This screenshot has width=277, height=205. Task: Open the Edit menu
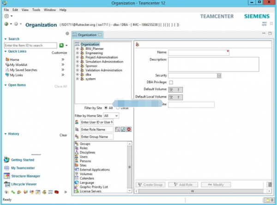15,10
